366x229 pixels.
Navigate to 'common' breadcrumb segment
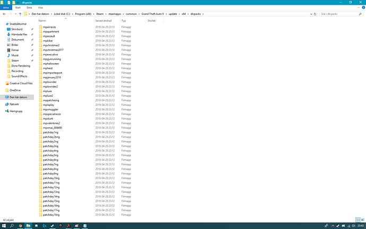click(131, 14)
